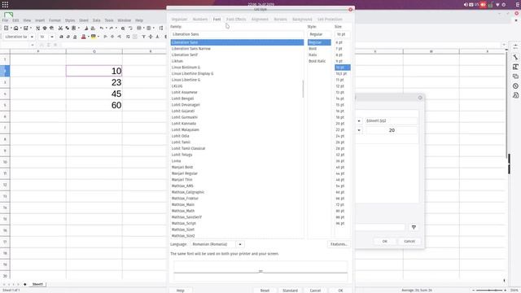Open the Paste options dropdown arrow
Screen dimensions: 521x293
(79, 28)
